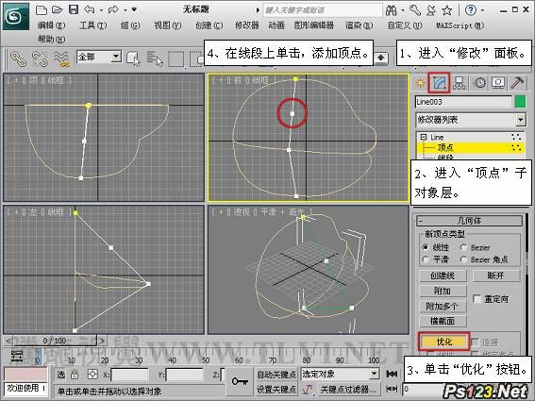Switch to the Motion panel wheel icon
The width and height of the screenshot is (535, 401).
pyautogui.click(x=480, y=83)
